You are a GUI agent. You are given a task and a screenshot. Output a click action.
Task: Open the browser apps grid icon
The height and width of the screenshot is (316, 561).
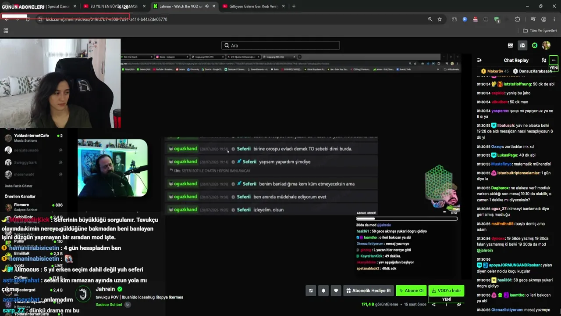6,31
